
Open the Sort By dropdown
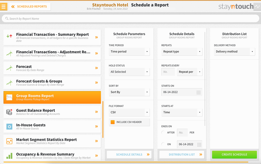click(x=129, y=92)
